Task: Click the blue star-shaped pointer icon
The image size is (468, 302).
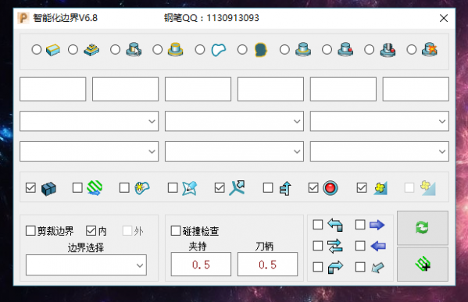Action: pyautogui.click(x=190, y=188)
